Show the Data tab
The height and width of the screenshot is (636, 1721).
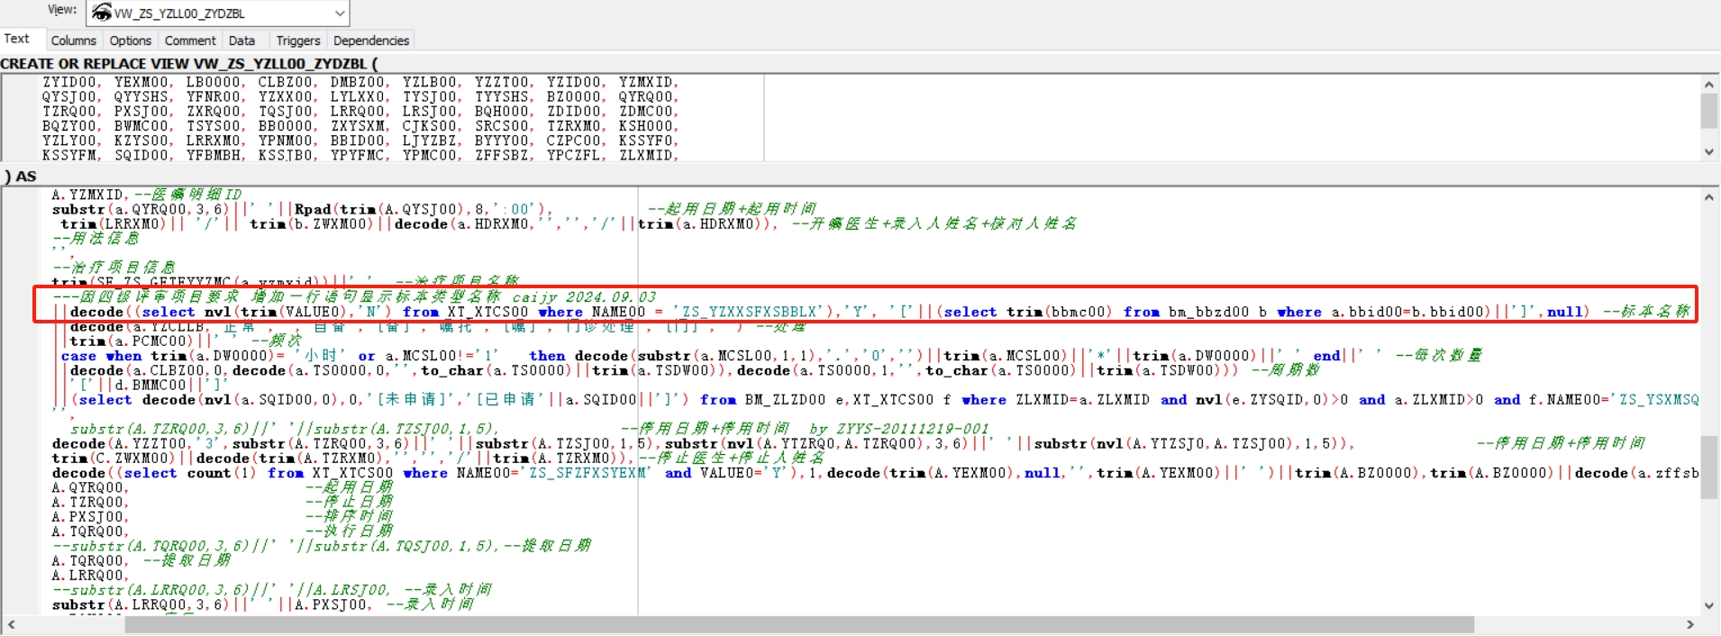241,41
